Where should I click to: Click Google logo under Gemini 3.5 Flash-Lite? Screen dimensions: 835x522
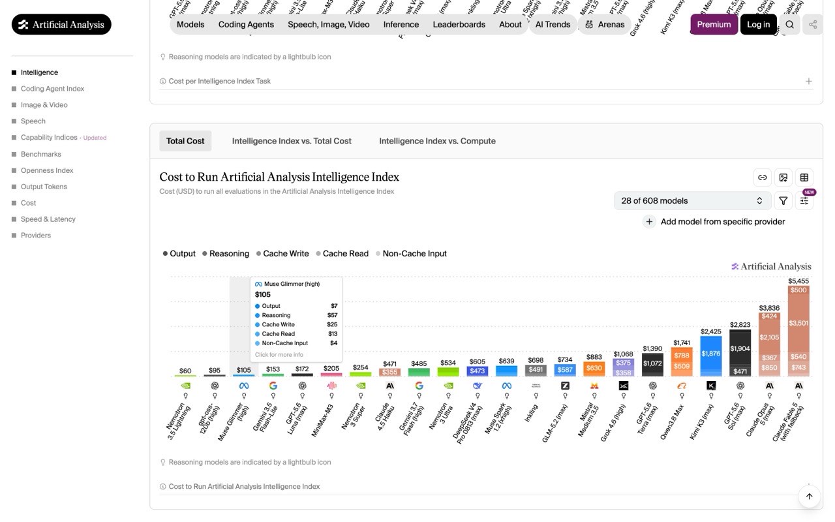(x=273, y=386)
